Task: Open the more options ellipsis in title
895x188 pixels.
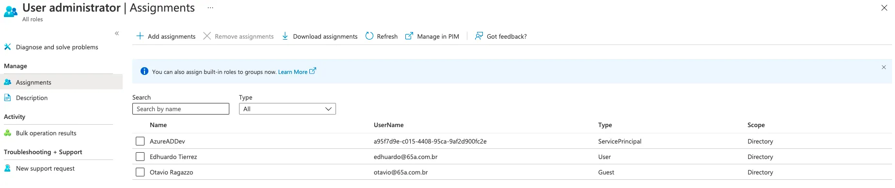Action: [210, 8]
